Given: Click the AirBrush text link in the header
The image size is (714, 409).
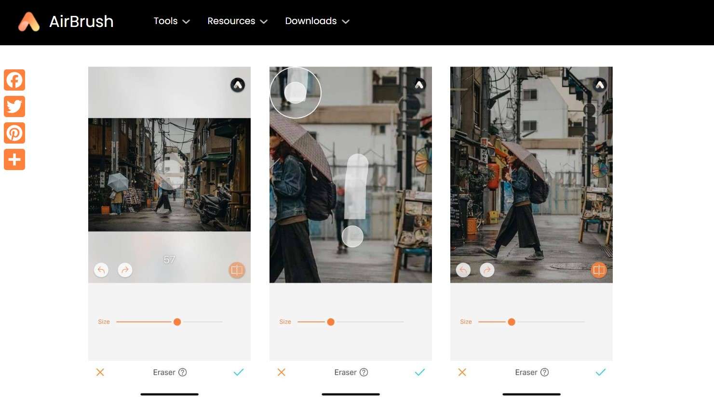Looking at the screenshot, I should pyautogui.click(x=81, y=21).
